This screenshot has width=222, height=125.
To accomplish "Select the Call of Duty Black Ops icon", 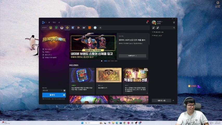I will tap(90, 28).
